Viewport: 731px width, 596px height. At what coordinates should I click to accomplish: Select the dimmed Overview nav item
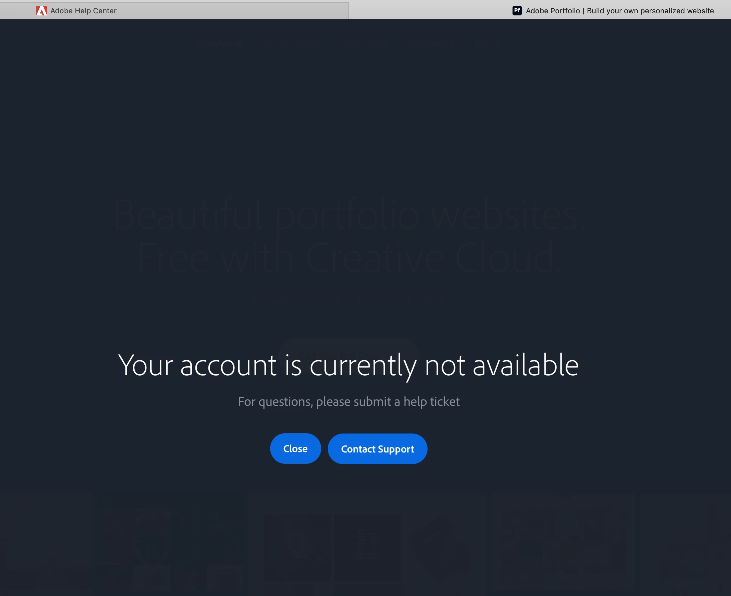coord(220,43)
